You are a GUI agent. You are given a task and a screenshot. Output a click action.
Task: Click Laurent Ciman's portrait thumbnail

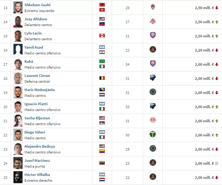tap(18, 78)
